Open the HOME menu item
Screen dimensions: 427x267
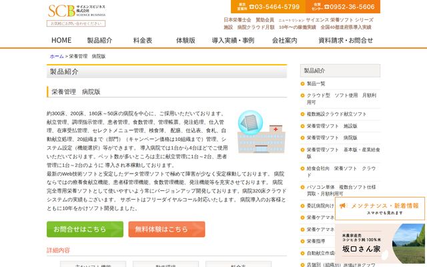point(61,40)
